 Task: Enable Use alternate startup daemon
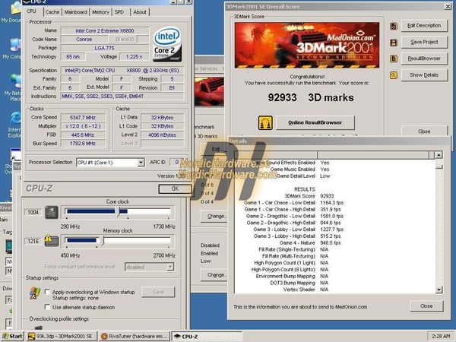click(47, 307)
